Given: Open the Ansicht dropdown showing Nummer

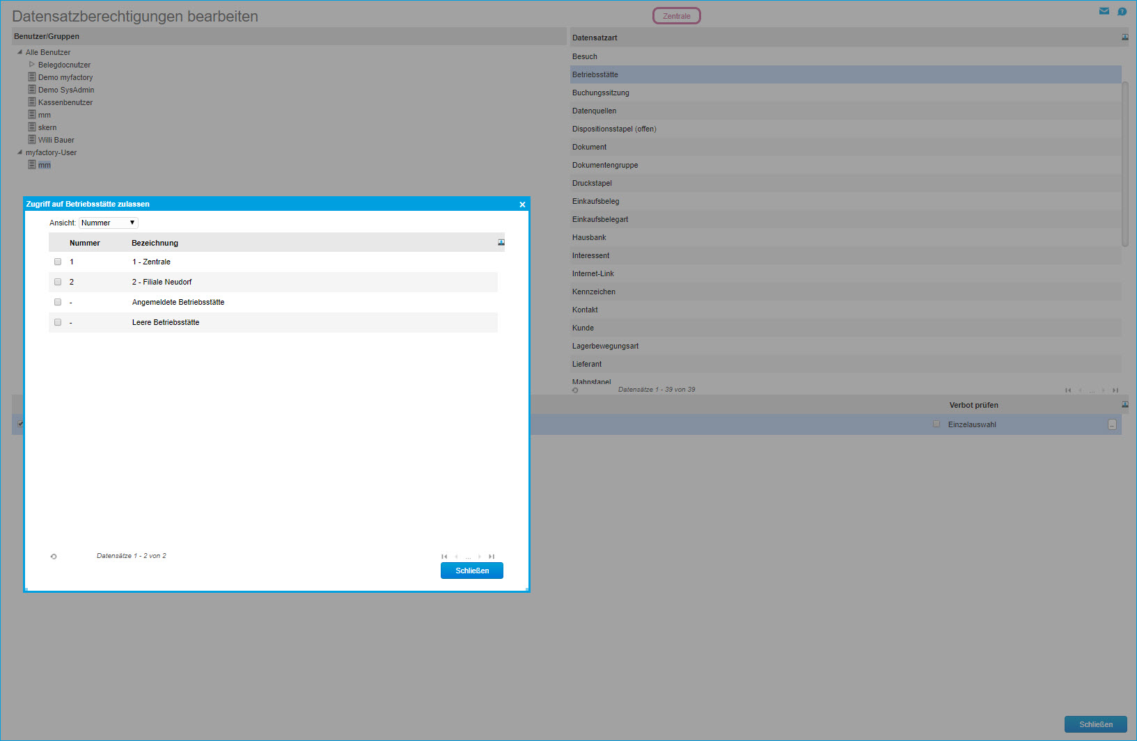Looking at the screenshot, I should click(x=109, y=223).
